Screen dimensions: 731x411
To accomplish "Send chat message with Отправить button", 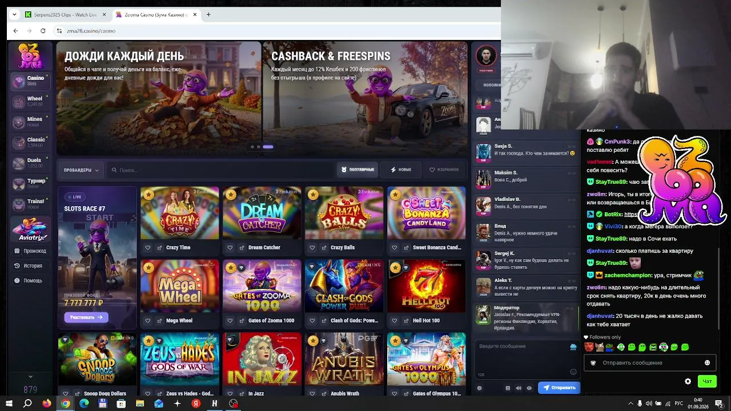I will 559,388.
